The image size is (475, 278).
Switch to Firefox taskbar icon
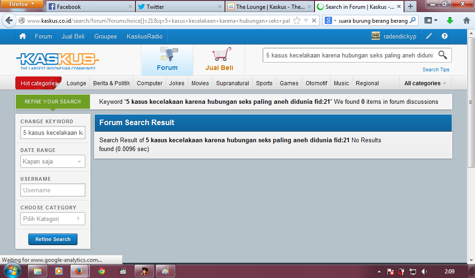(x=79, y=271)
